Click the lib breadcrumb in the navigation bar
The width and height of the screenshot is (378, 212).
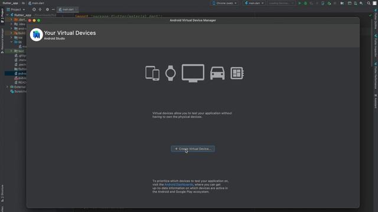(x=23, y=3)
